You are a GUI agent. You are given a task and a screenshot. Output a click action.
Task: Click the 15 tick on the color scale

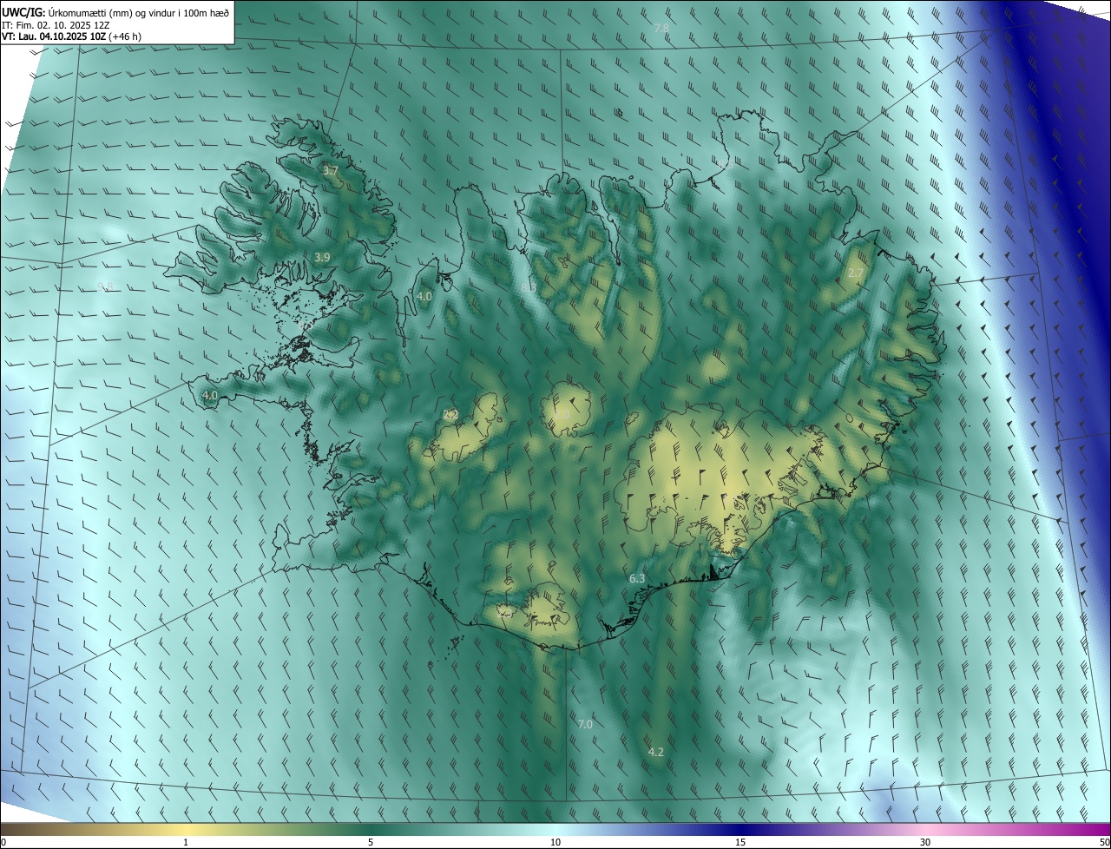tap(740, 842)
